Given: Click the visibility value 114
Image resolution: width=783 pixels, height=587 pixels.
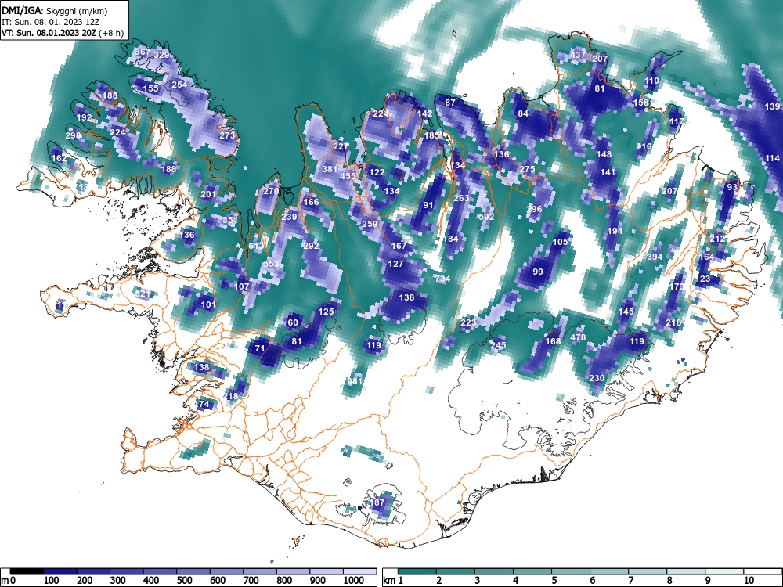Looking at the screenshot, I should 772,158.
